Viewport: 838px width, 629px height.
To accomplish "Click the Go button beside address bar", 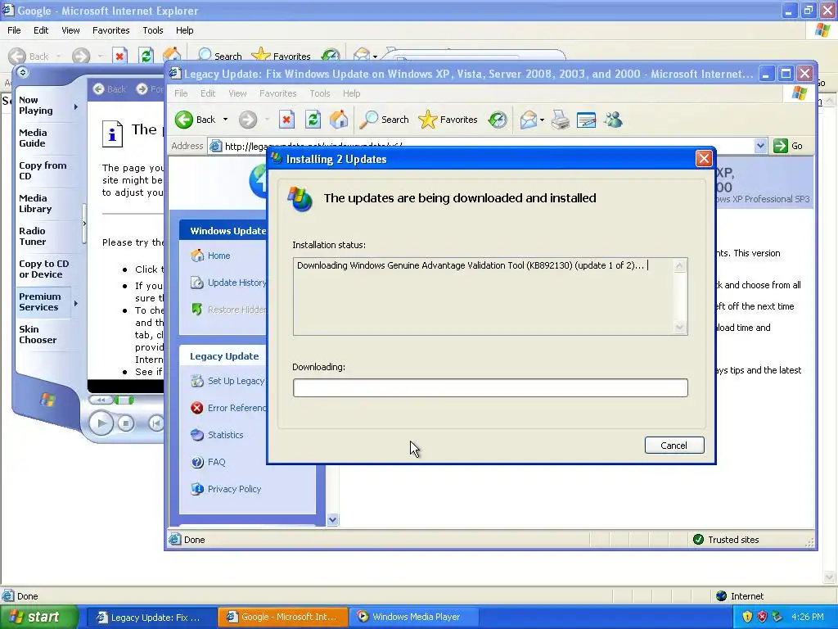I will coord(788,146).
